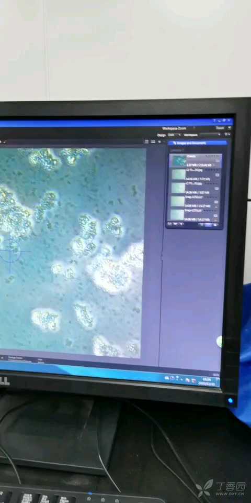Select the fifth image thumbnail in the documents list
This screenshot has height=503, width=251.
[177, 215]
